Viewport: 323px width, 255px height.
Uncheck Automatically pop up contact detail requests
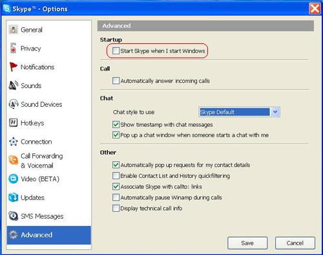[116, 165]
